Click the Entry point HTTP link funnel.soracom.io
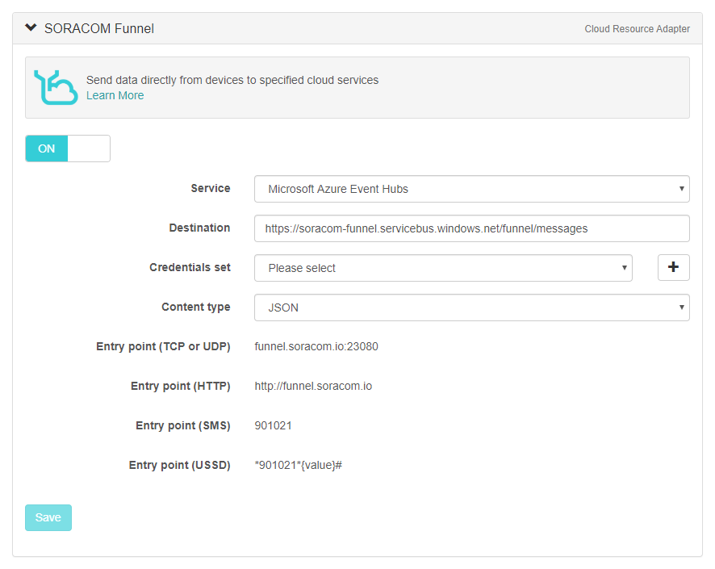This screenshot has height=569, width=715. (313, 386)
